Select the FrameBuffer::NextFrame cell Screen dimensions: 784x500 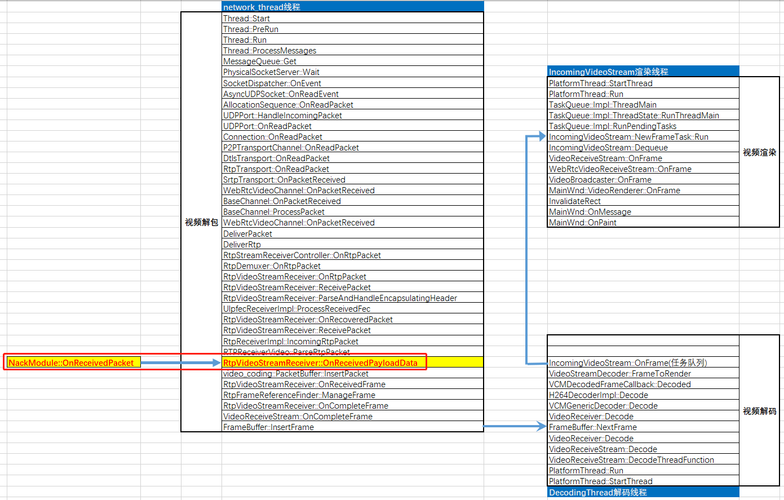click(x=643, y=427)
